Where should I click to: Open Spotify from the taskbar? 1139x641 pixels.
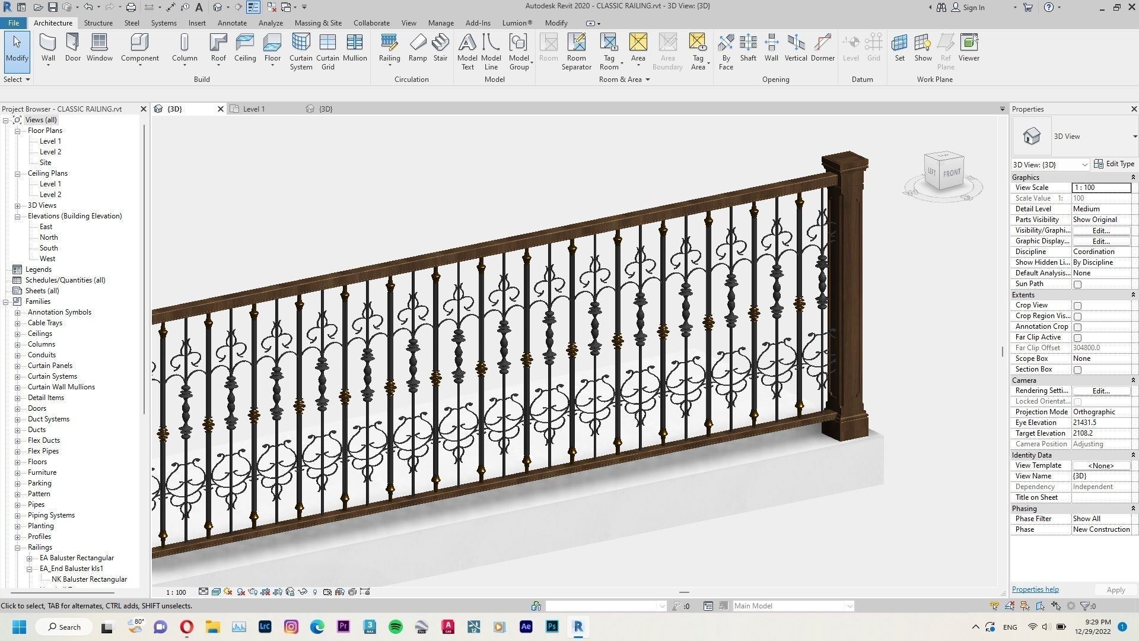click(x=396, y=627)
